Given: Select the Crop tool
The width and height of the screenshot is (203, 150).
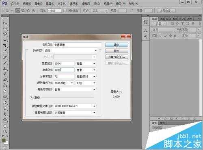Looking at the screenshot, I should tap(5, 45).
